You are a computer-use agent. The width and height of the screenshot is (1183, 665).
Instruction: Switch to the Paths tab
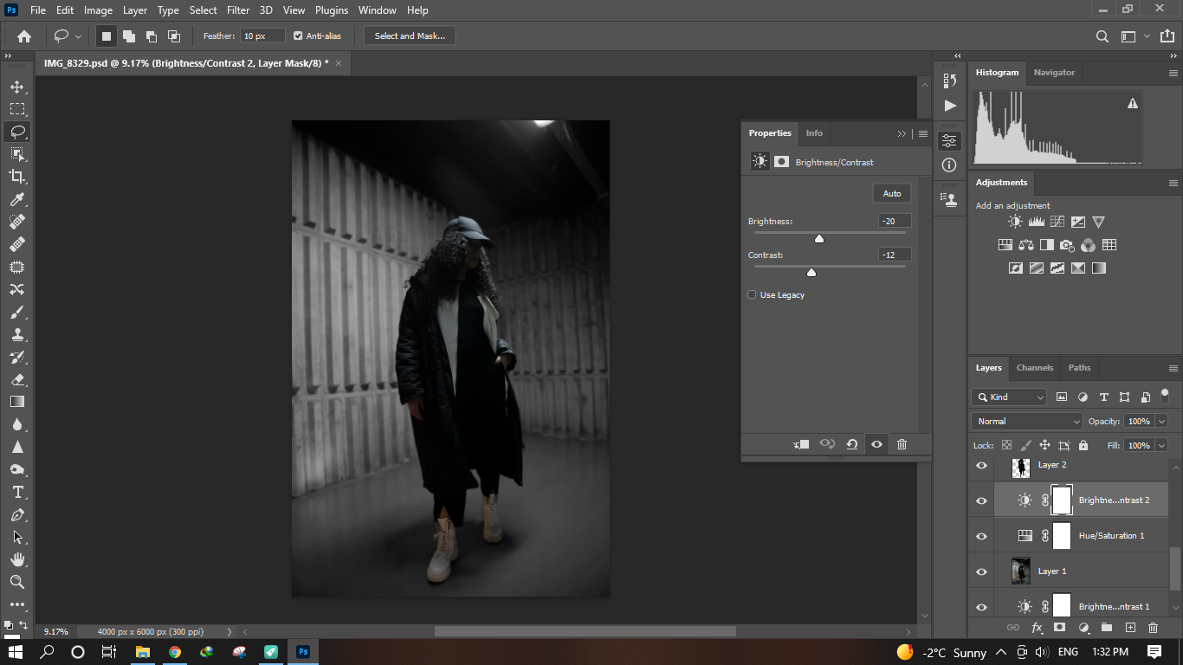point(1080,368)
